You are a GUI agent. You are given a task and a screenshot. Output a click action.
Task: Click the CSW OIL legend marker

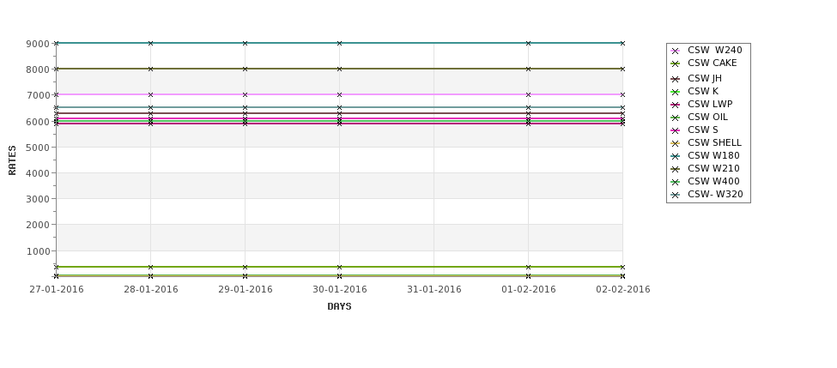click(x=676, y=118)
